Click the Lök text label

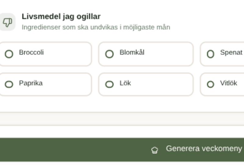(125, 83)
